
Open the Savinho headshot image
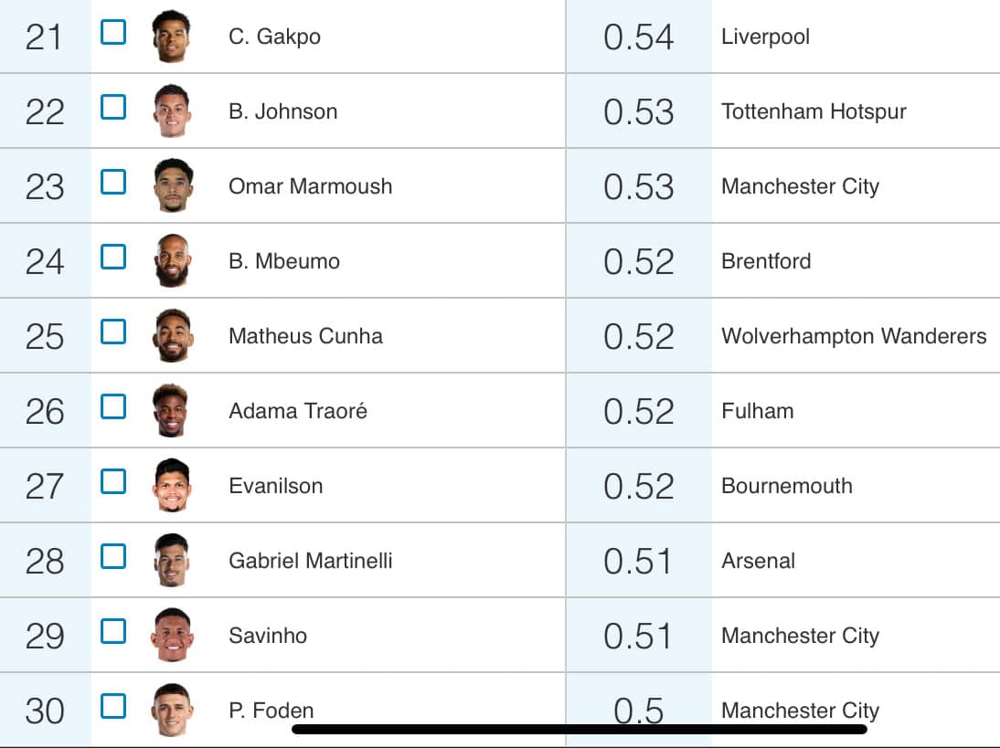pos(171,636)
